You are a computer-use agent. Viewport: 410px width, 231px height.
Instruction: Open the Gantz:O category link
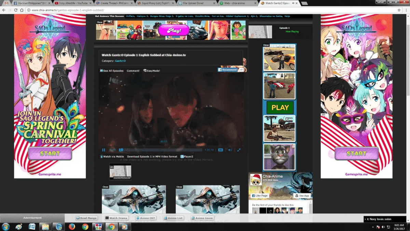pyautogui.click(x=120, y=61)
